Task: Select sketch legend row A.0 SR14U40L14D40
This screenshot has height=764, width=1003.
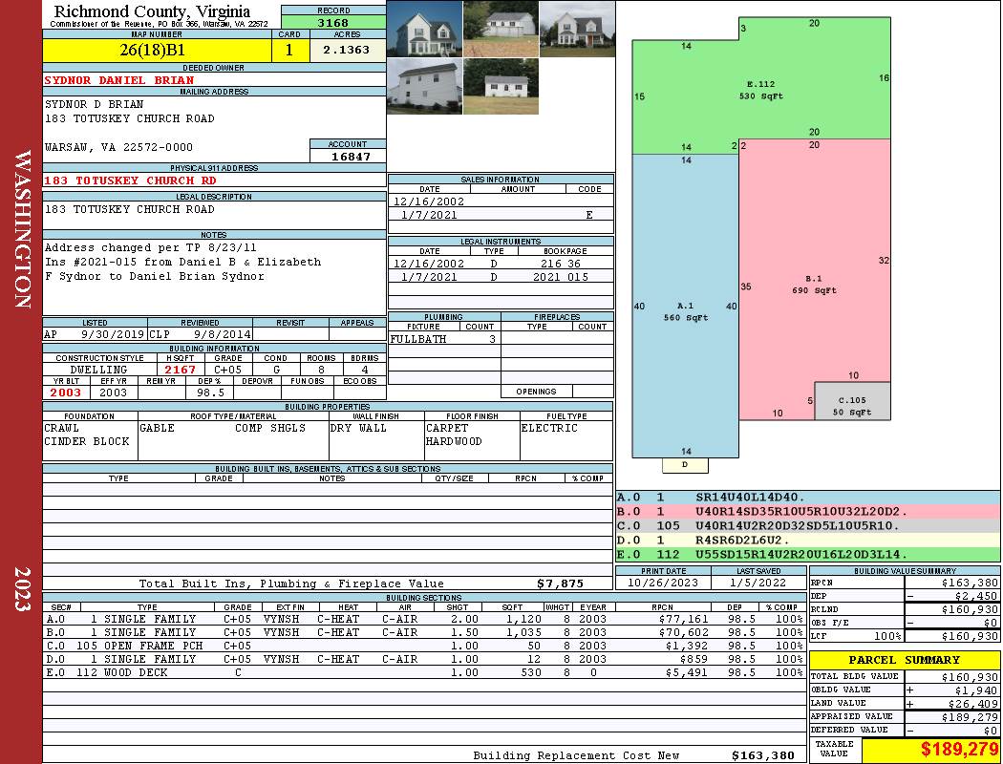Action: [x=808, y=498]
